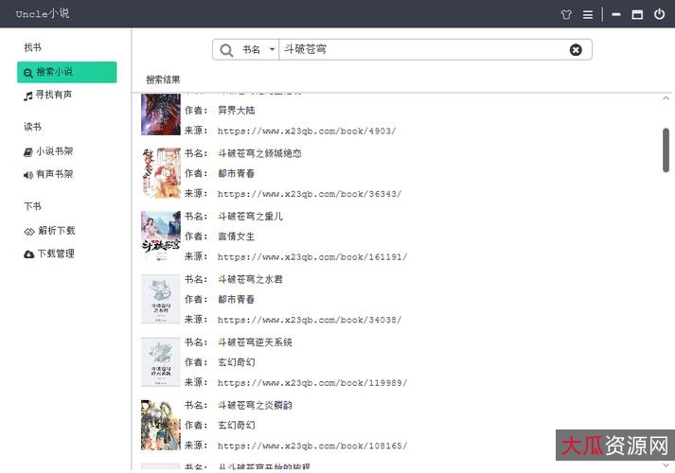Click the scroll up arrow of results list
This screenshot has height=473, width=675.
tap(666, 98)
